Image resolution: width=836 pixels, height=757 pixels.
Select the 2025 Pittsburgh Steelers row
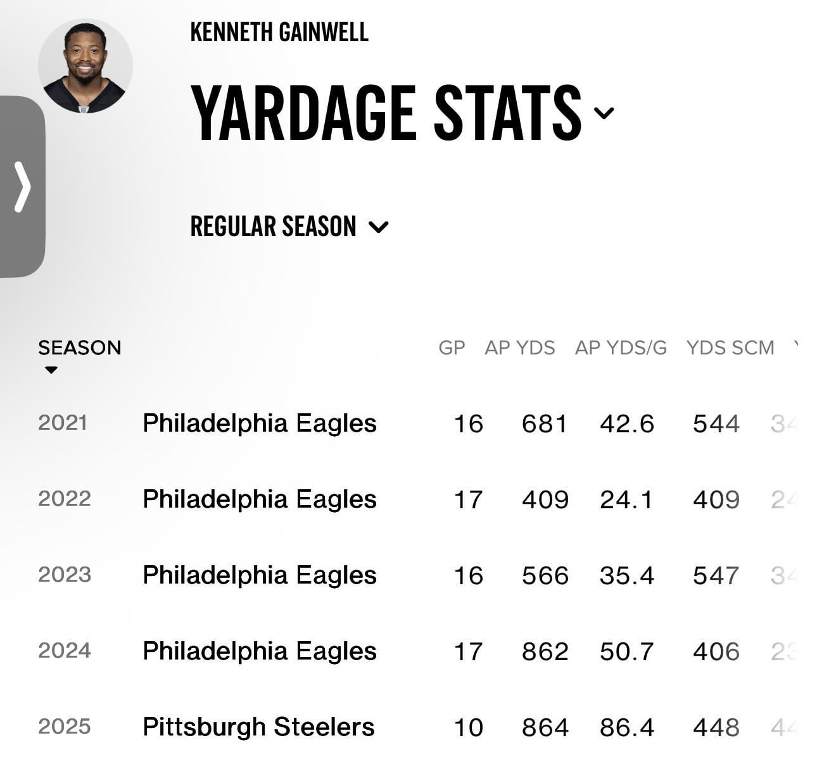coord(258,727)
